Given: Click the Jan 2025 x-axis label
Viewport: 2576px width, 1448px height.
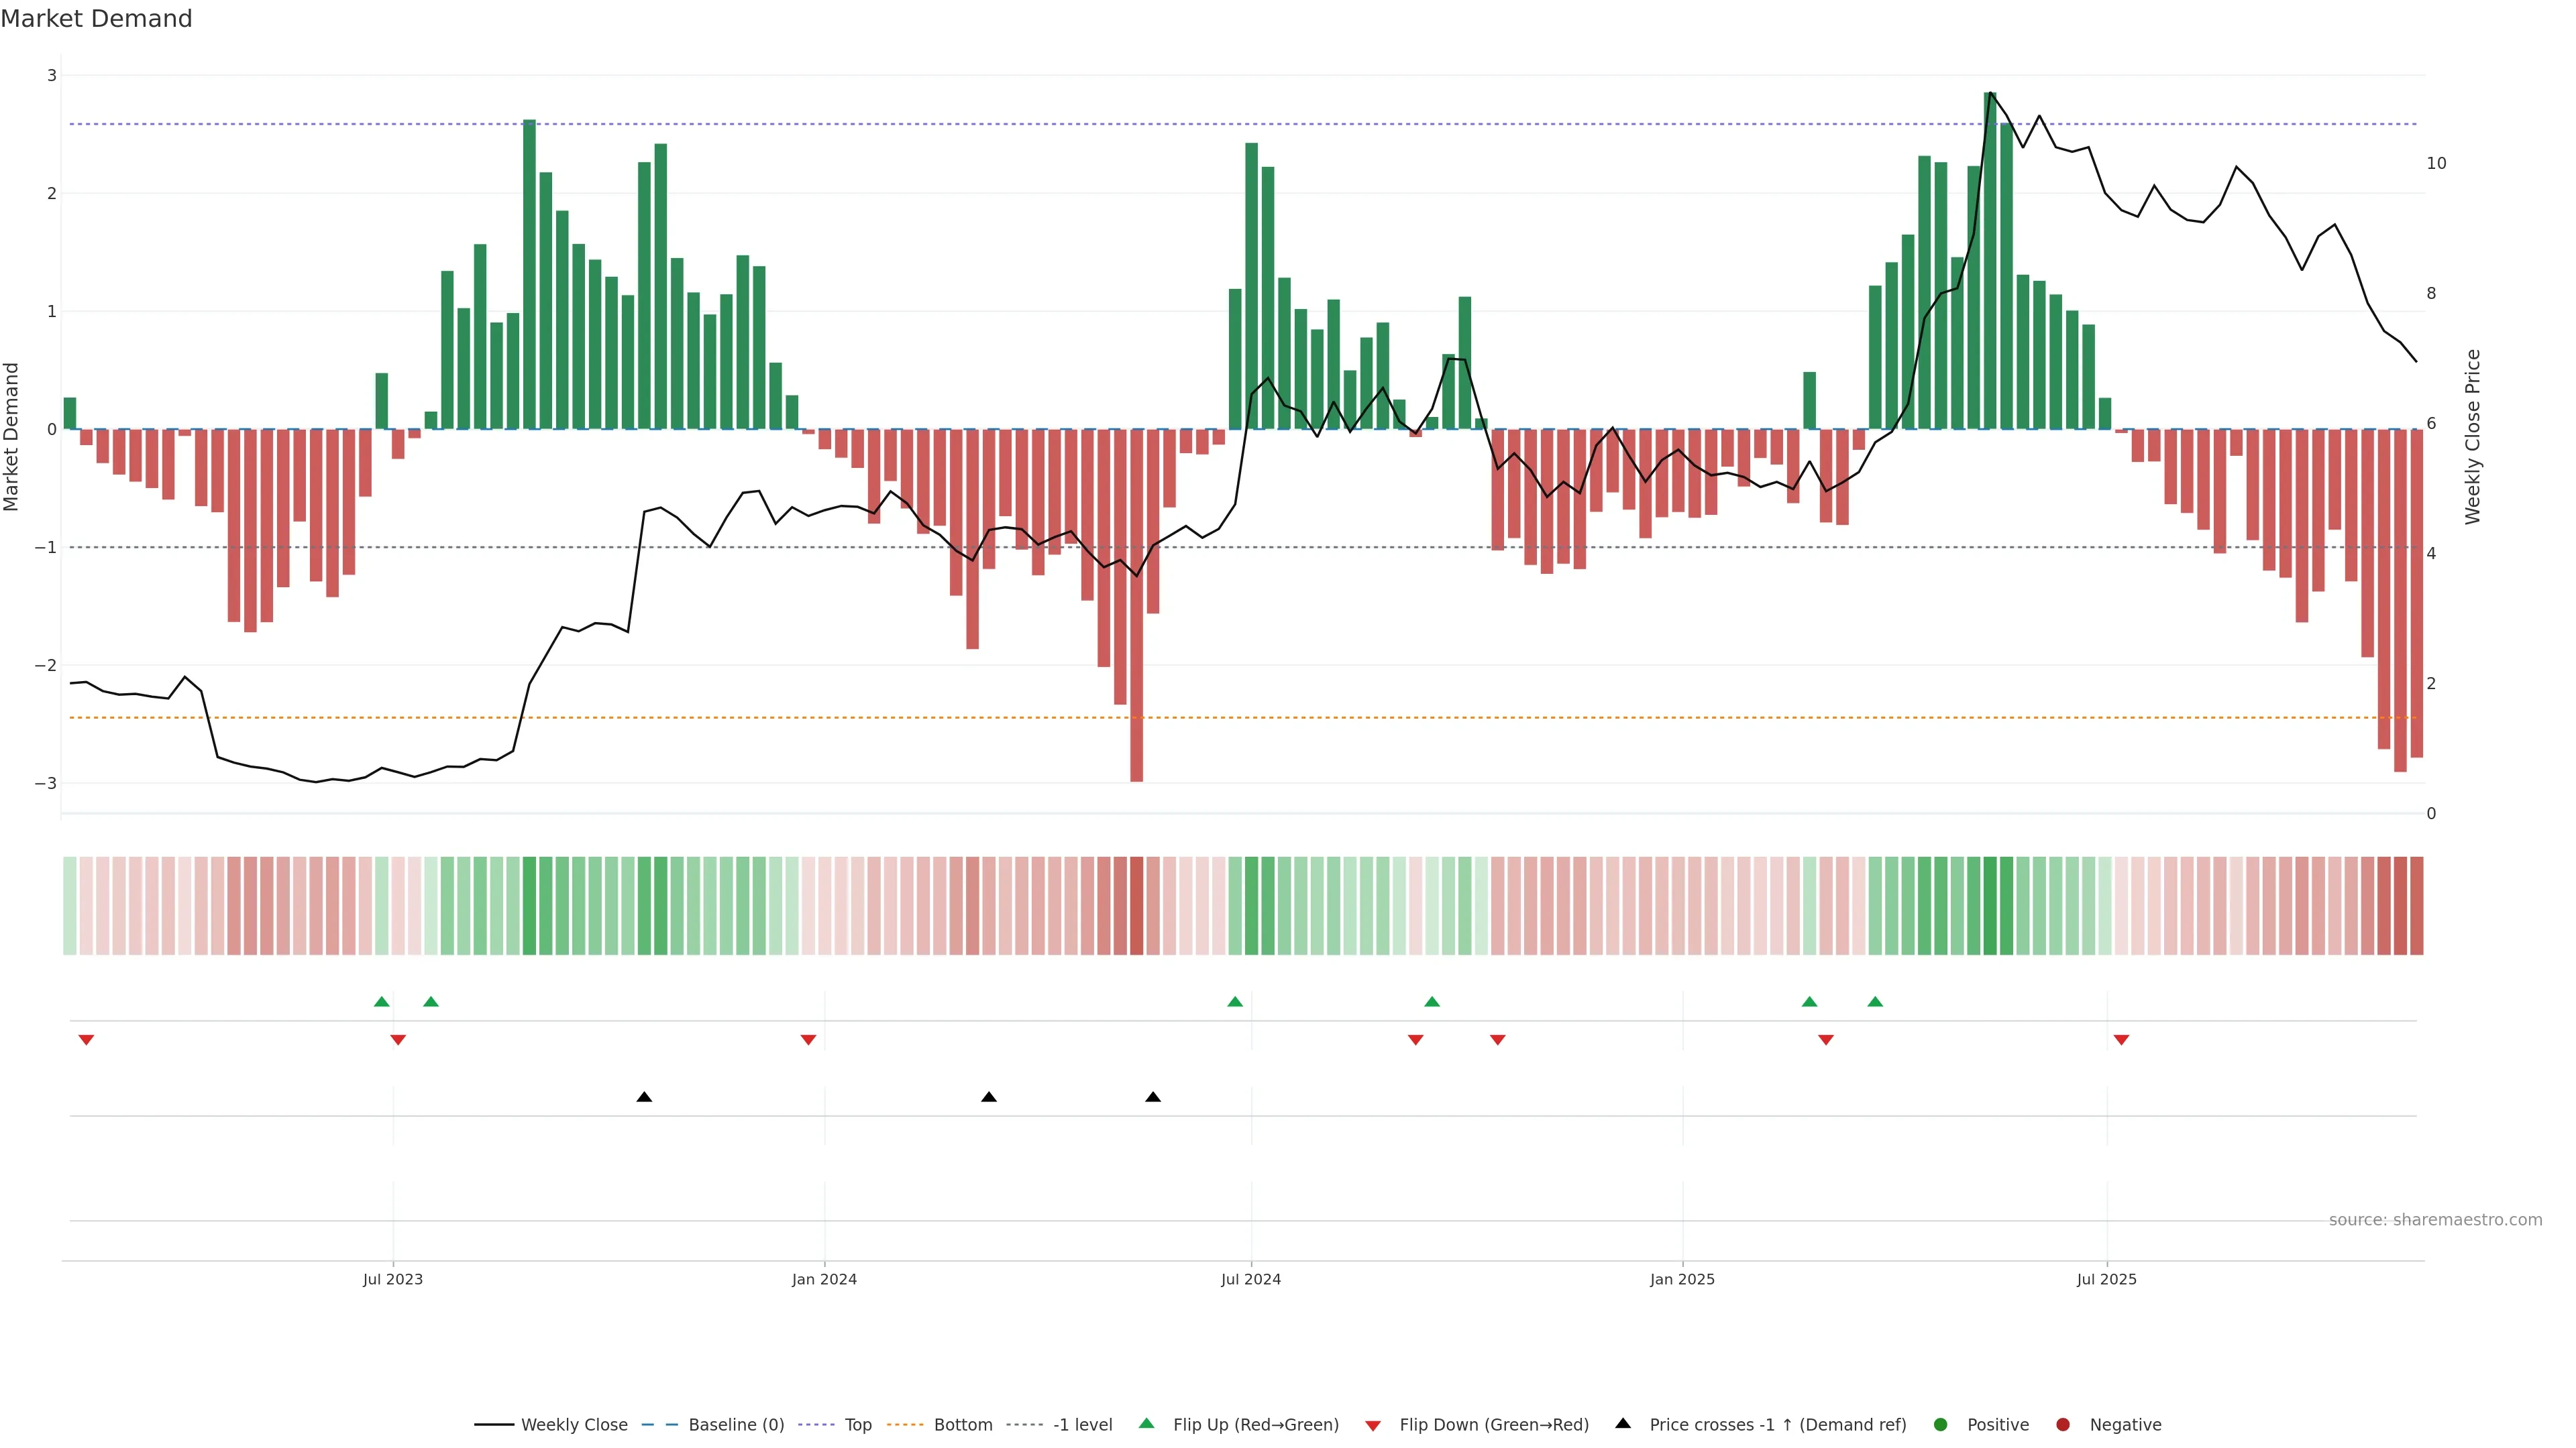Looking at the screenshot, I should point(1682,1279).
